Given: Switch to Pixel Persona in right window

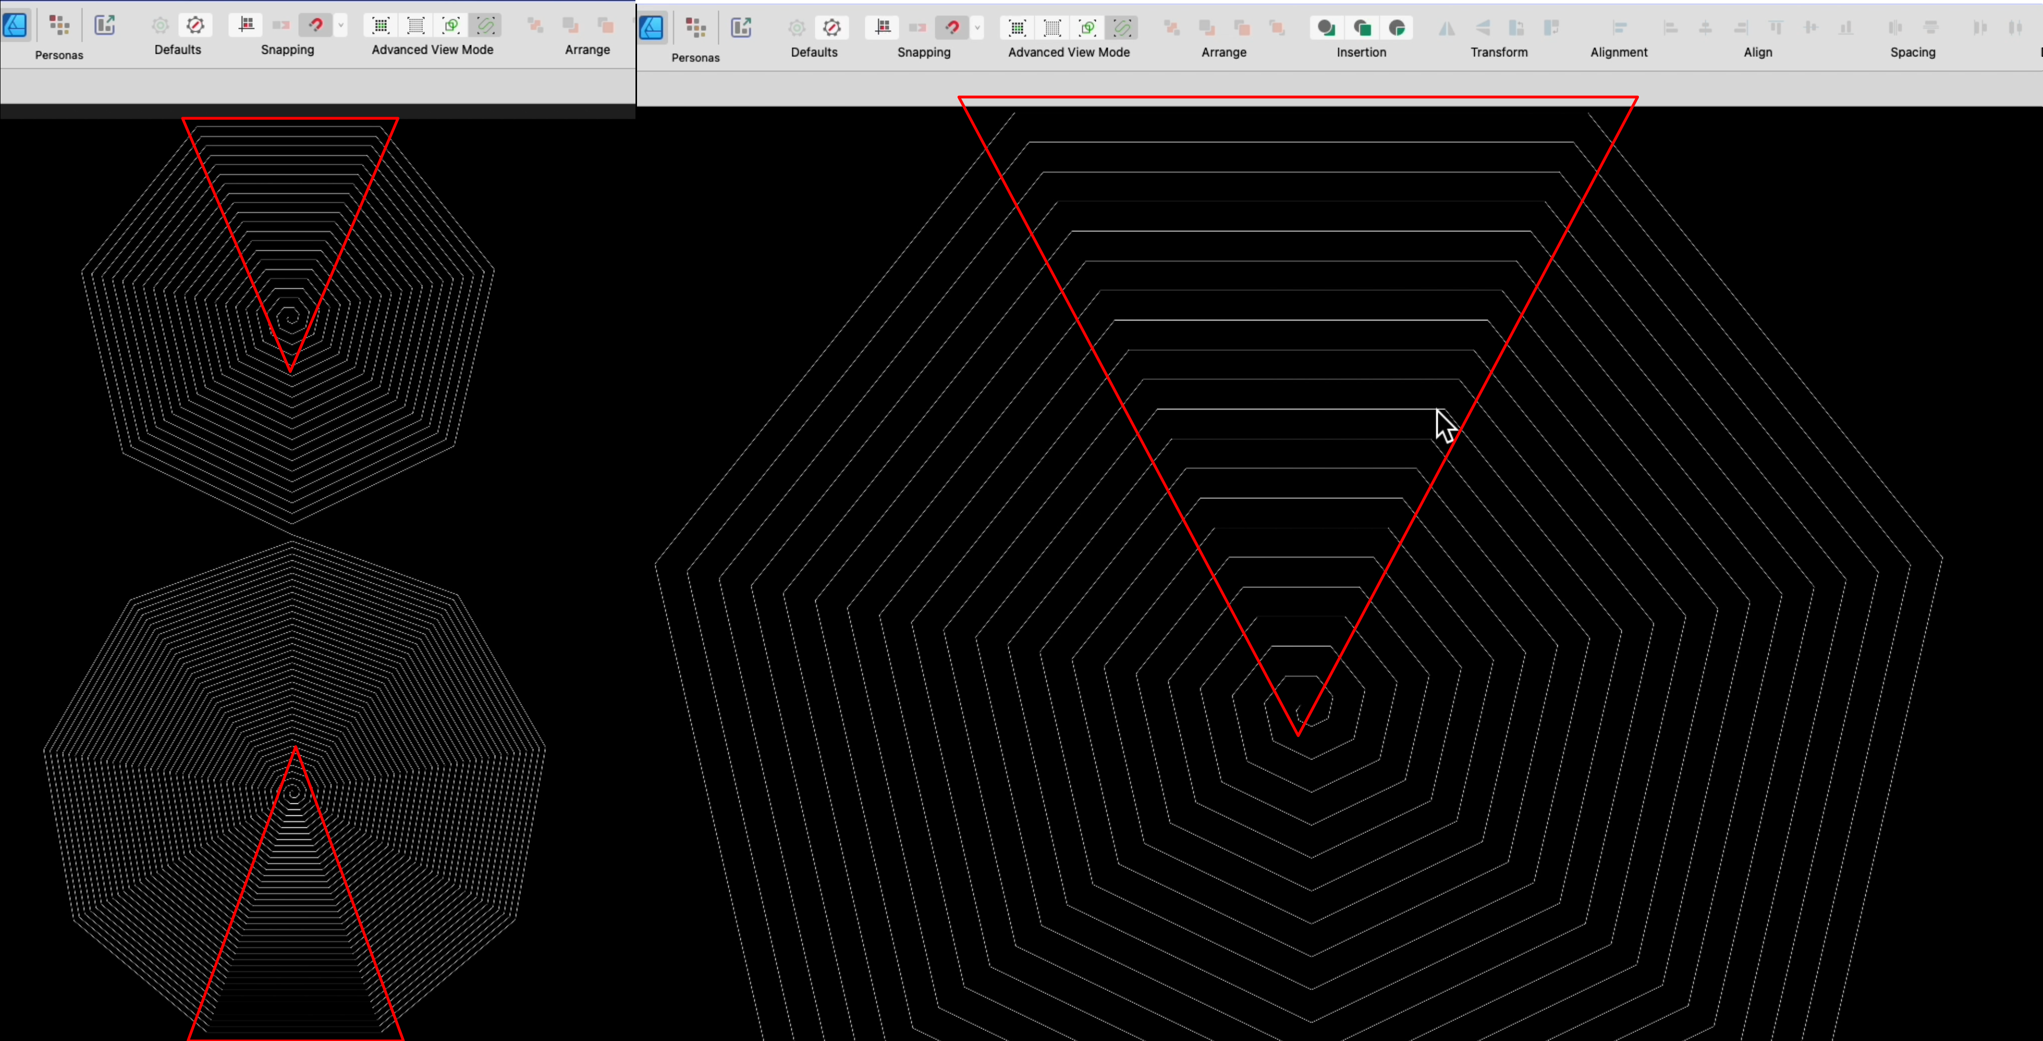Looking at the screenshot, I should pos(696,28).
